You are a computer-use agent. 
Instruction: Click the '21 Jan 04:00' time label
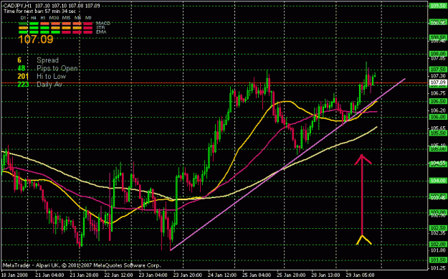(49, 275)
